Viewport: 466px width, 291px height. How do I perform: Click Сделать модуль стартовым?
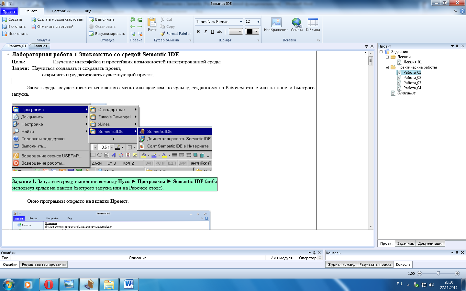coord(57,19)
